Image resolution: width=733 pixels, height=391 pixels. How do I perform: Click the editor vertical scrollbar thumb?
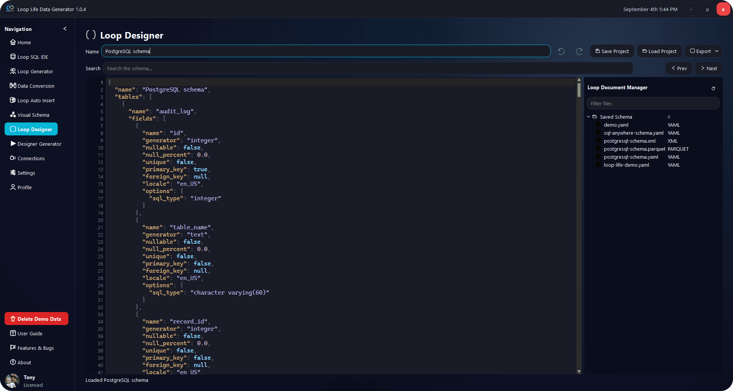[579, 90]
